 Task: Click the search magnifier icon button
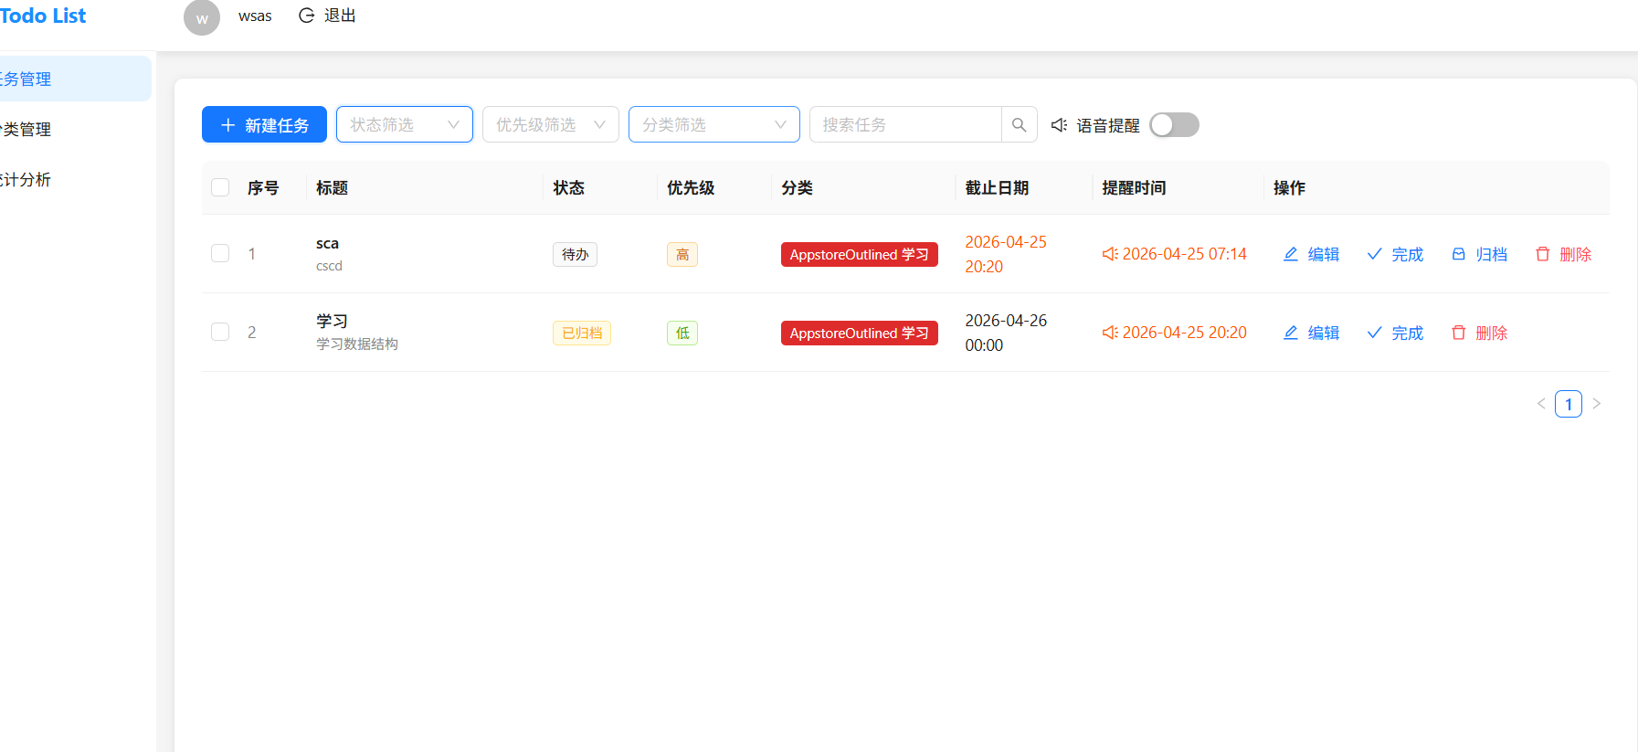1019,125
